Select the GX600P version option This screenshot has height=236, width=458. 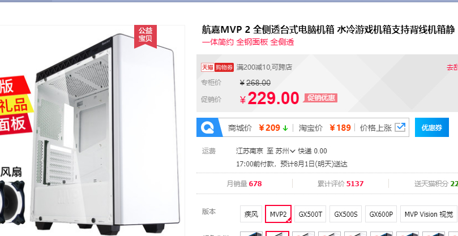pos(381,214)
